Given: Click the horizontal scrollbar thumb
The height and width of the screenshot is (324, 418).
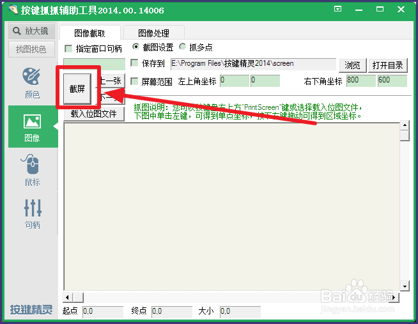Looking at the screenshot, I should pyautogui.click(x=78, y=297).
